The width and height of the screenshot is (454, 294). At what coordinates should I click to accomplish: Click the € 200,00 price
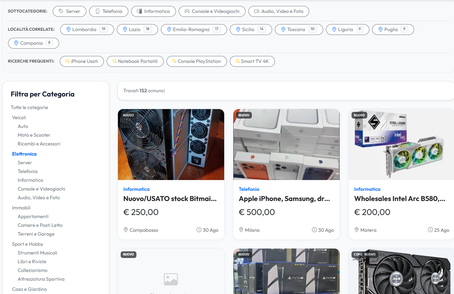pyautogui.click(x=372, y=212)
